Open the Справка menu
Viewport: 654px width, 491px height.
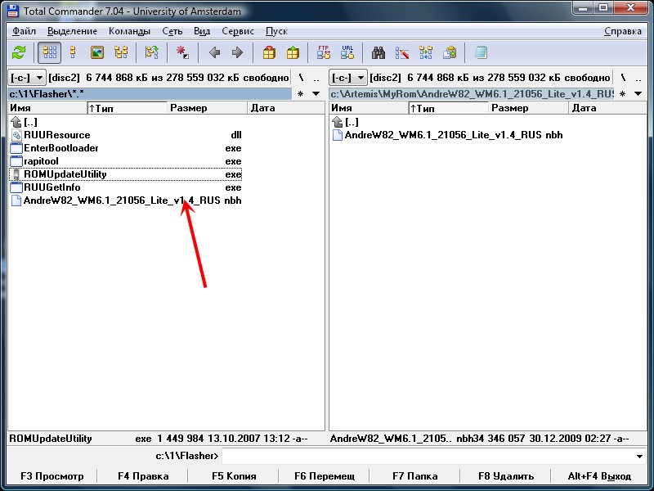pos(623,31)
